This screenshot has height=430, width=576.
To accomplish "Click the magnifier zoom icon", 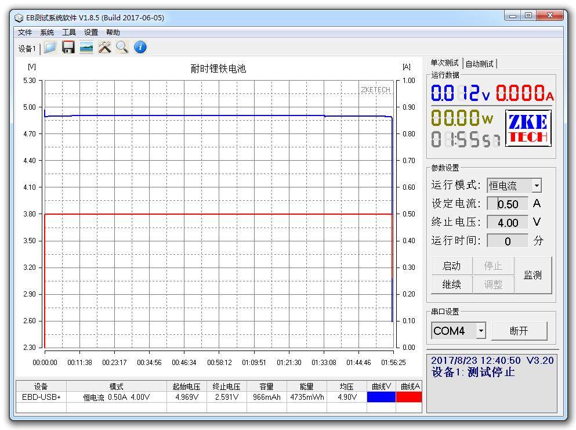I will (122, 48).
